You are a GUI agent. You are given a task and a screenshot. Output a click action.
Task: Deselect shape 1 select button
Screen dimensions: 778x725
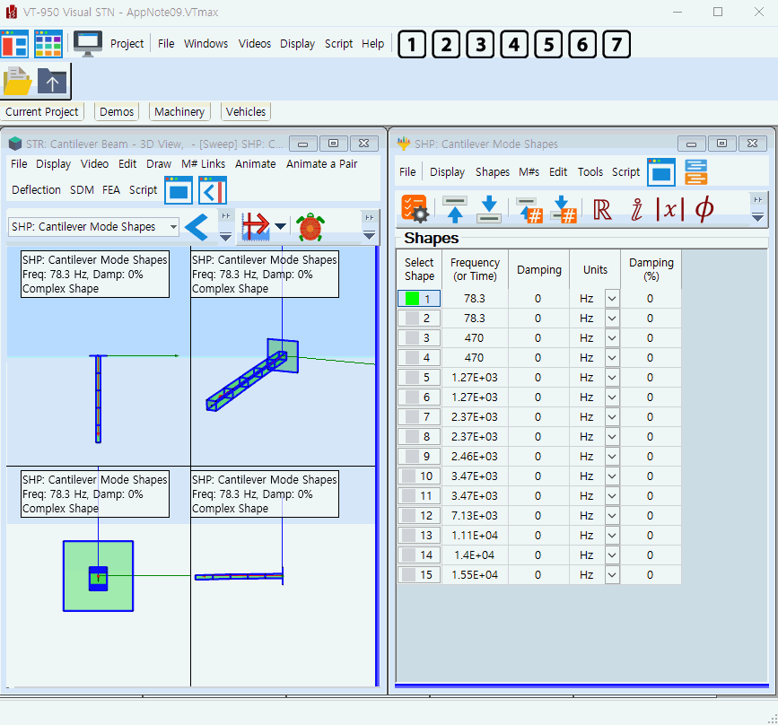(419, 299)
